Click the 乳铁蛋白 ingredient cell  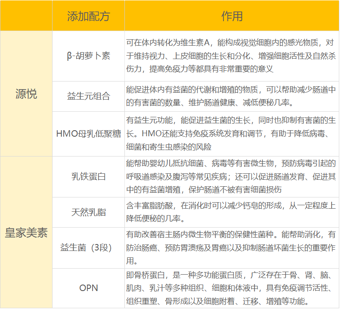pyautogui.click(x=88, y=176)
